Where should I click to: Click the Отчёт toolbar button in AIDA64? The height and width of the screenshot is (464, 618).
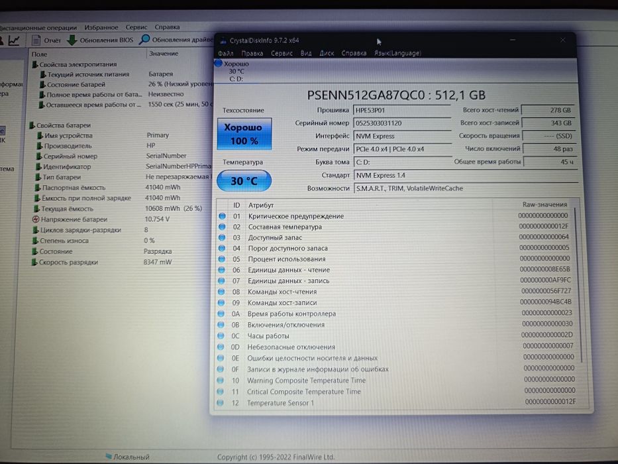click(x=46, y=40)
